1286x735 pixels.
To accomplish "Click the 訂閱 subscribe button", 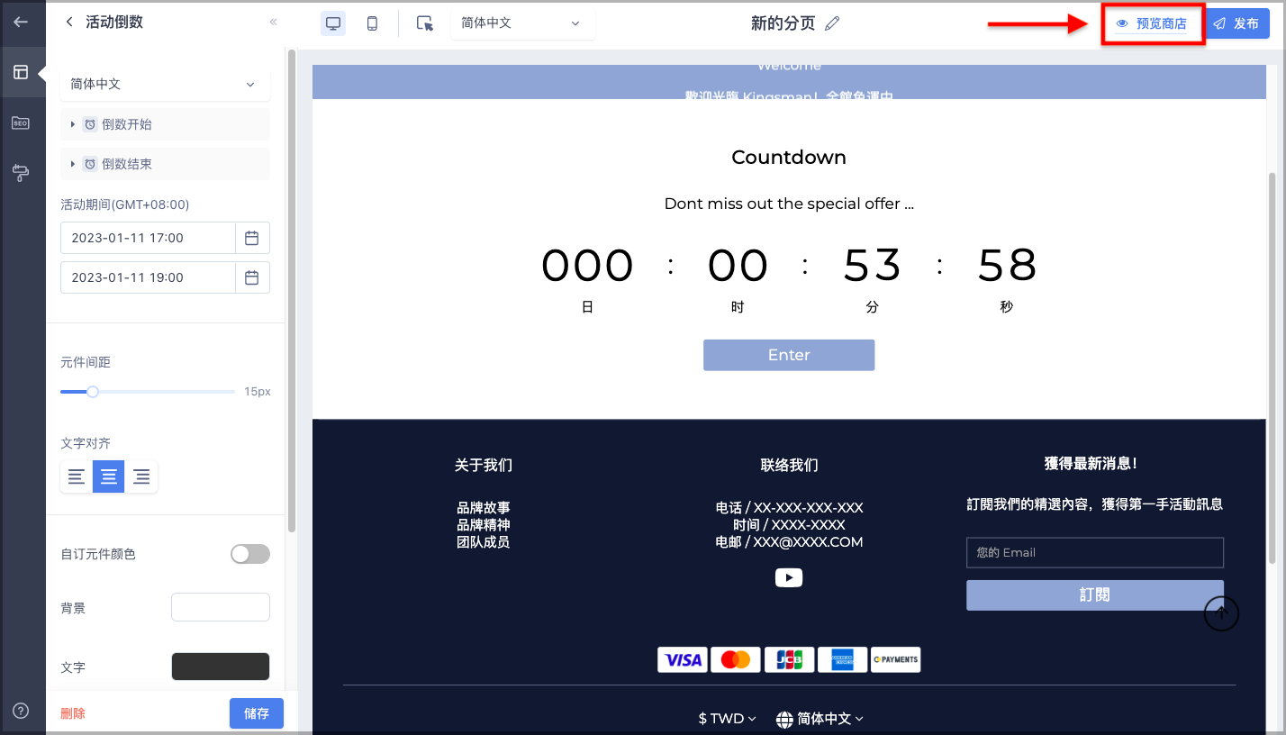I will click(x=1095, y=595).
